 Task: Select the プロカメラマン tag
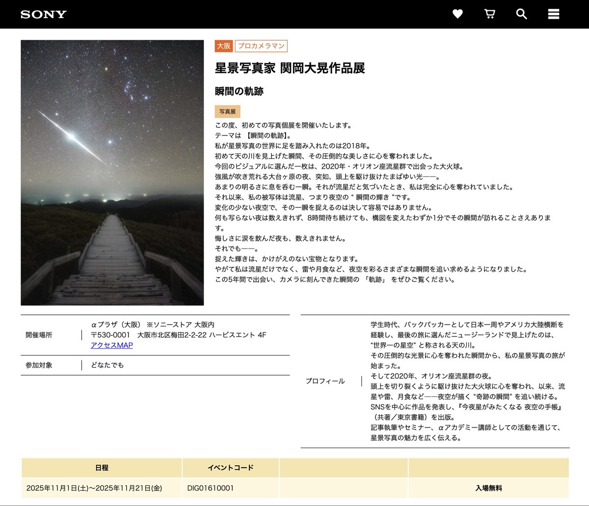pos(261,46)
